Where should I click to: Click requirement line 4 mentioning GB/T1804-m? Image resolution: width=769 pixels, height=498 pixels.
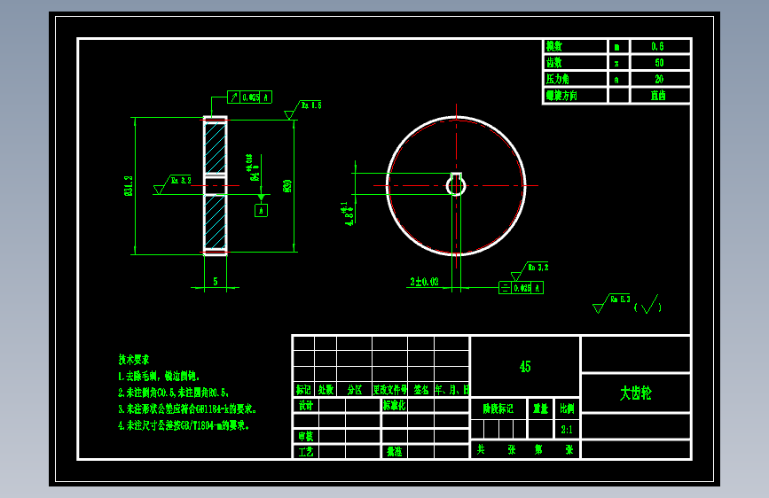coord(184,425)
